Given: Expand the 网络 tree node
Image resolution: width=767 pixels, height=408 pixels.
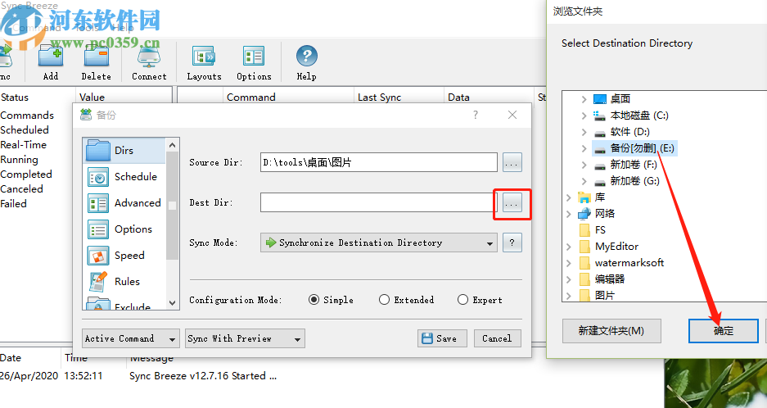Looking at the screenshot, I should tap(568, 214).
